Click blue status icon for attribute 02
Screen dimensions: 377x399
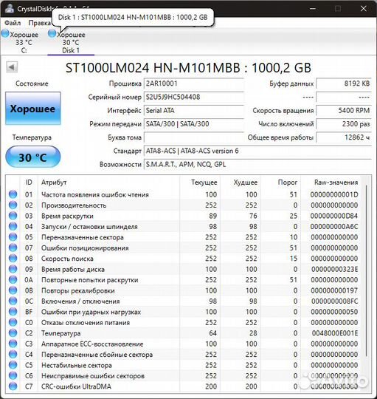click(x=13, y=205)
